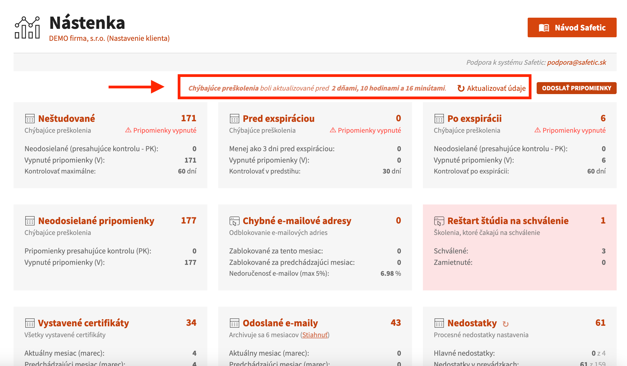Open the Po exspirácii heading link
The height and width of the screenshot is (366, 627).
pyautogui.click(x=474, y=119)
